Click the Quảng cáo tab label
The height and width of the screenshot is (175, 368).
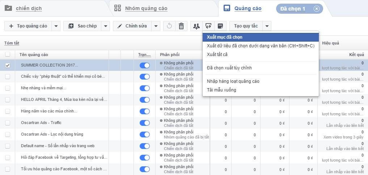click(248, 9)
